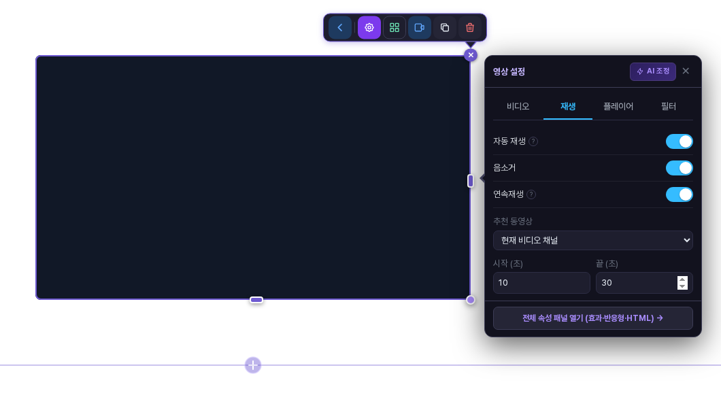The width and height of the screenshot is (721, 408).
Task: Disable the 연속재생 switch
Action: 679,194
